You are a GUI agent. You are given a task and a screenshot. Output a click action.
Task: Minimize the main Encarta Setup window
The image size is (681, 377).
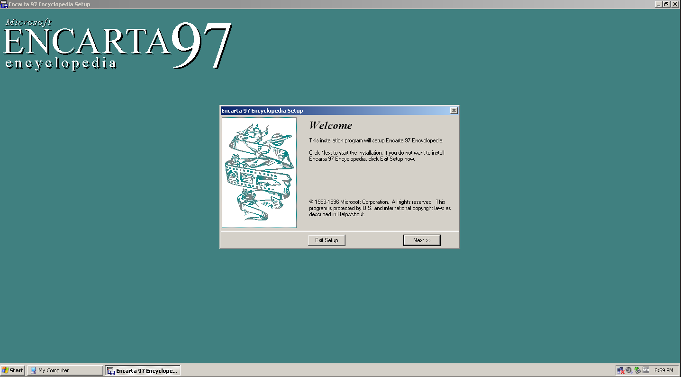[x=659, y=4]
